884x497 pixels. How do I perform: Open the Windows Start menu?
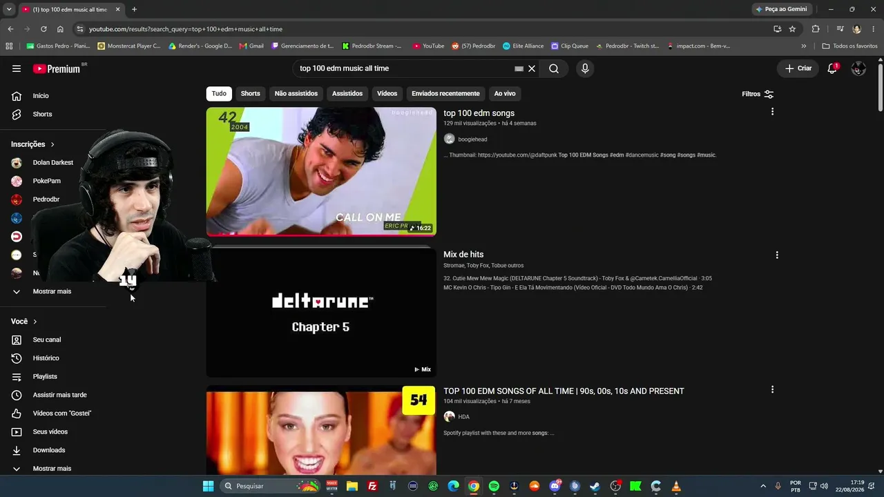(x=208, y=486)
